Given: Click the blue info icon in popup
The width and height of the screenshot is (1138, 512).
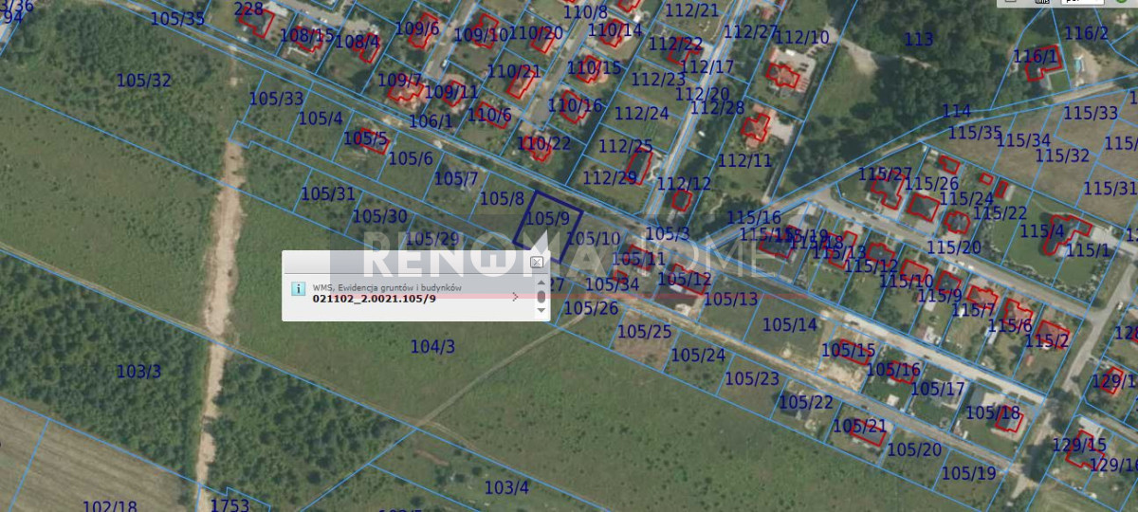Looking at the screenshot, I should (298, 288).
